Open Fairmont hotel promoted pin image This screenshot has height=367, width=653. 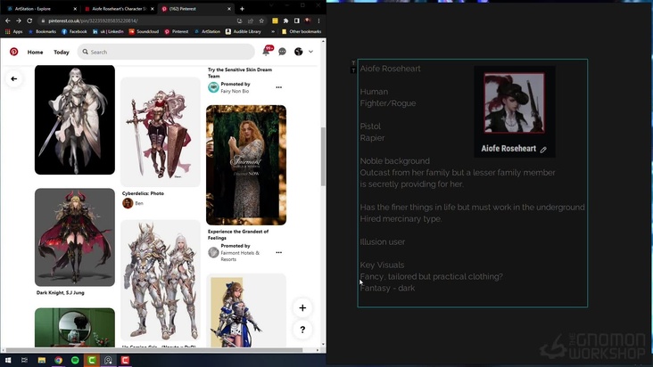click(x=246, y=165)
